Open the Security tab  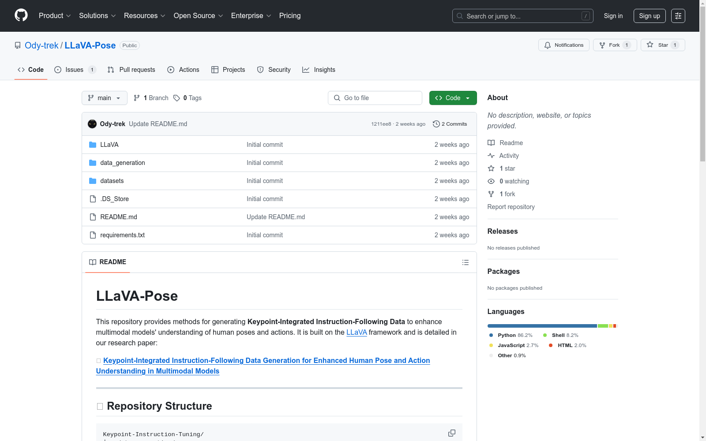pos(274,70)
